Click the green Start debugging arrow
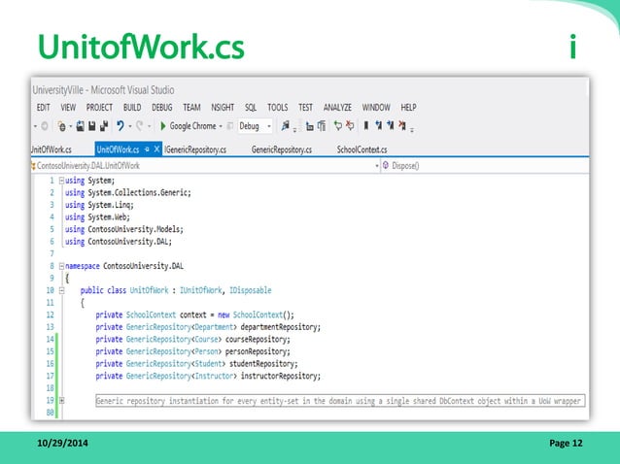This screenshot has height=464, width=620. pos(162,126)
